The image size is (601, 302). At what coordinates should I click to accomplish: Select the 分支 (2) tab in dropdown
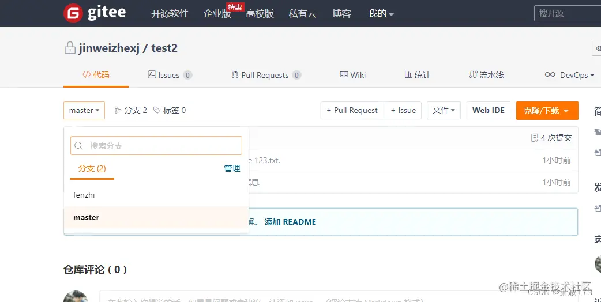pos(92,168)
